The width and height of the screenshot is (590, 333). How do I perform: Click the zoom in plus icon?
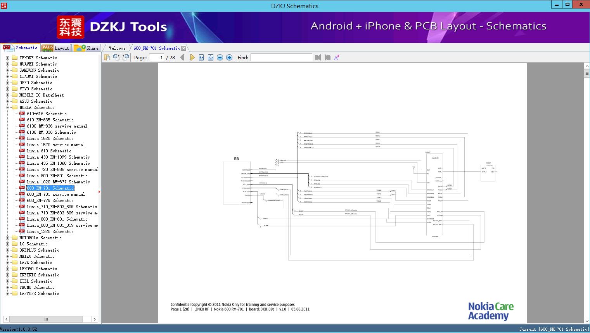[x=229, y=57]
